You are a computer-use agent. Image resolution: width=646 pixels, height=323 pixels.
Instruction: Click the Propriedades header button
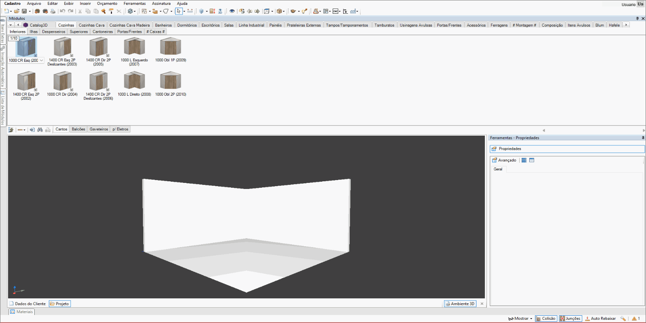567,149
